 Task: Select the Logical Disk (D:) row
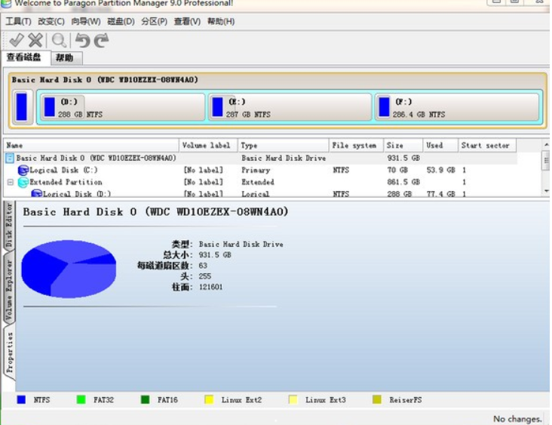pyautogui.click(x=260, y=193)
